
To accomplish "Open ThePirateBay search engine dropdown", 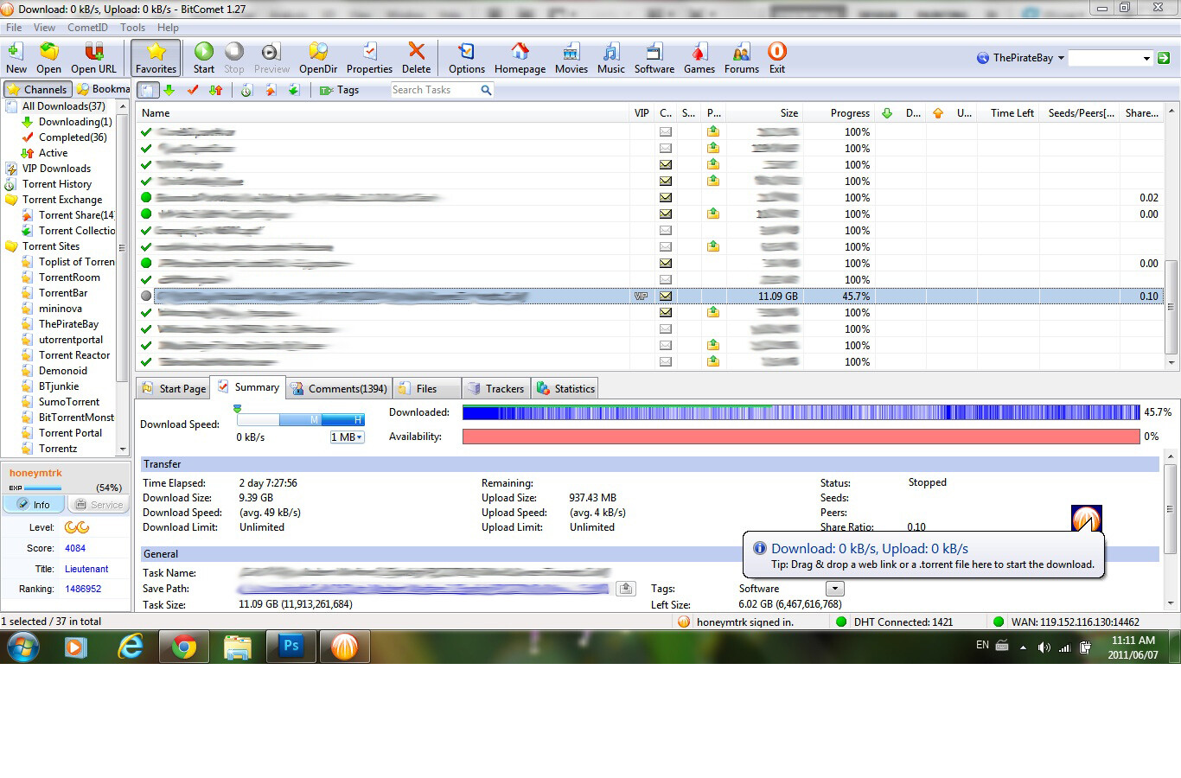I will [x=1059, y=58].
